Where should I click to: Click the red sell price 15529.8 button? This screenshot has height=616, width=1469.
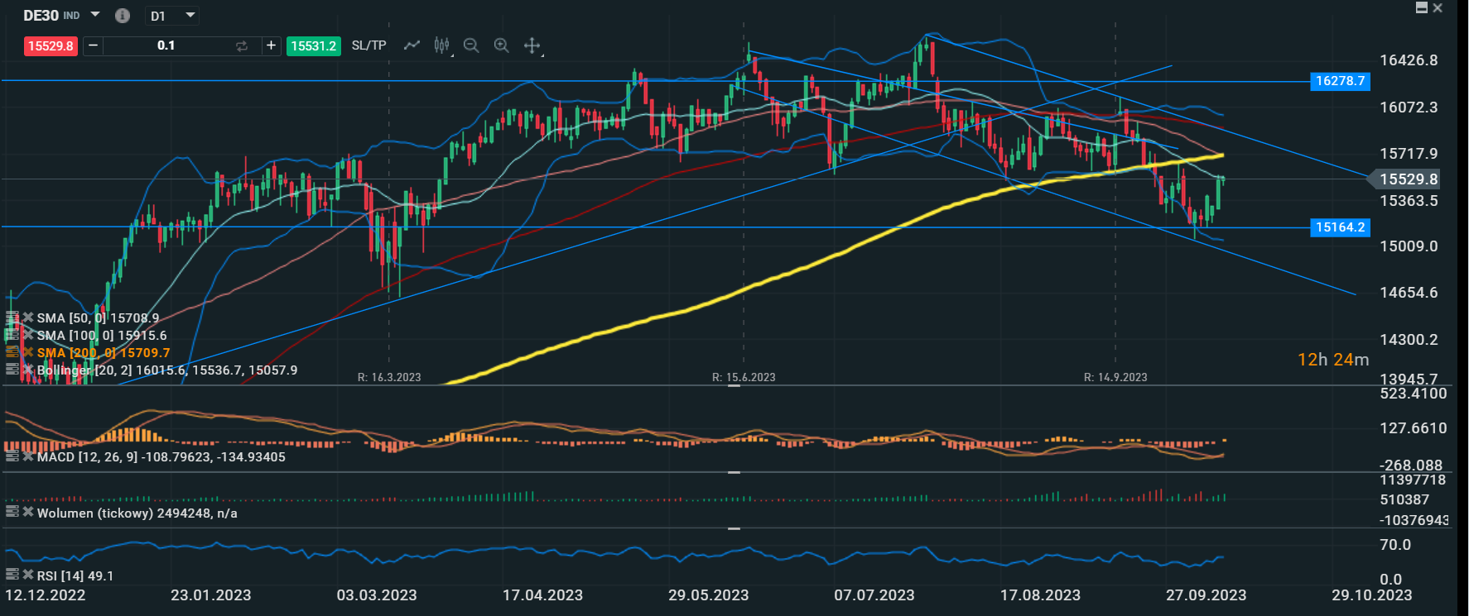[51, 45]
